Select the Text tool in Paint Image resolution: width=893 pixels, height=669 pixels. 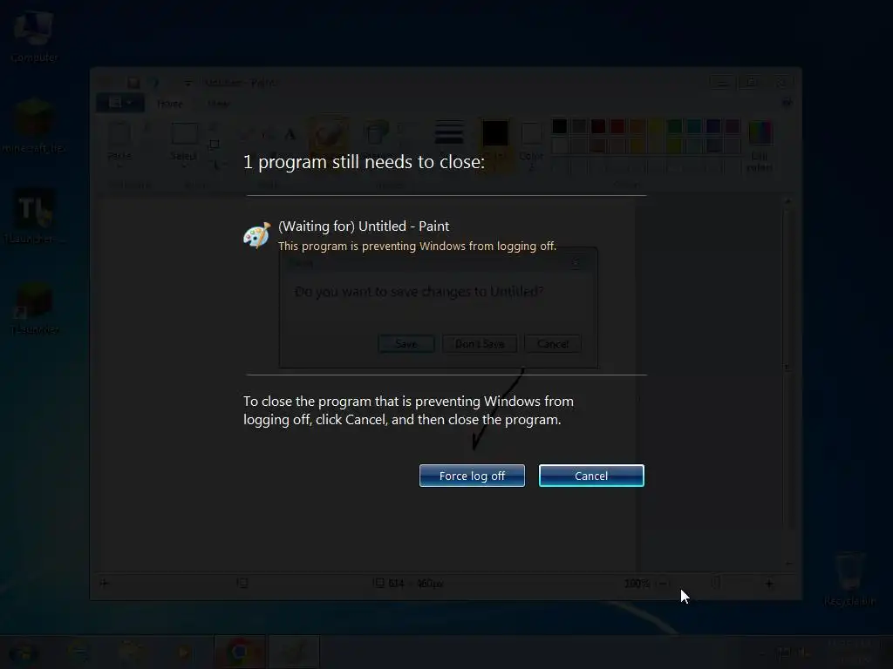(x=290, y=135)
